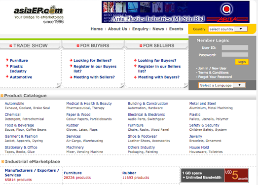This screenshot has height=185, width=258.
Task: Click Register in our Sellers list? link
Action: coord(159,69)
